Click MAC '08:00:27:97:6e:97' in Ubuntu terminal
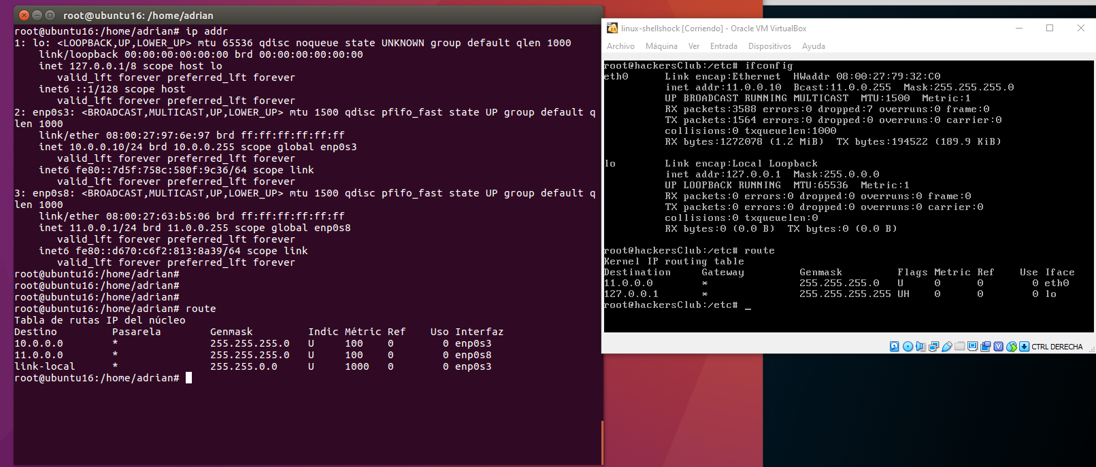 pyautogui.click(x=158, y=135)
